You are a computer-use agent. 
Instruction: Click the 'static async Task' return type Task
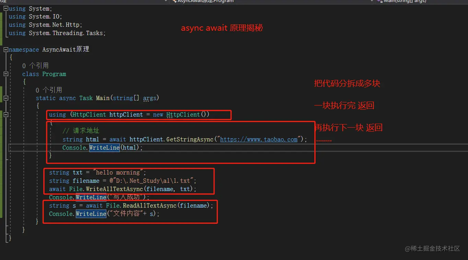86,98
